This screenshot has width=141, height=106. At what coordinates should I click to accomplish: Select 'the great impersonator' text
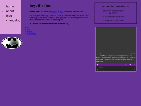tap(113, 11)
